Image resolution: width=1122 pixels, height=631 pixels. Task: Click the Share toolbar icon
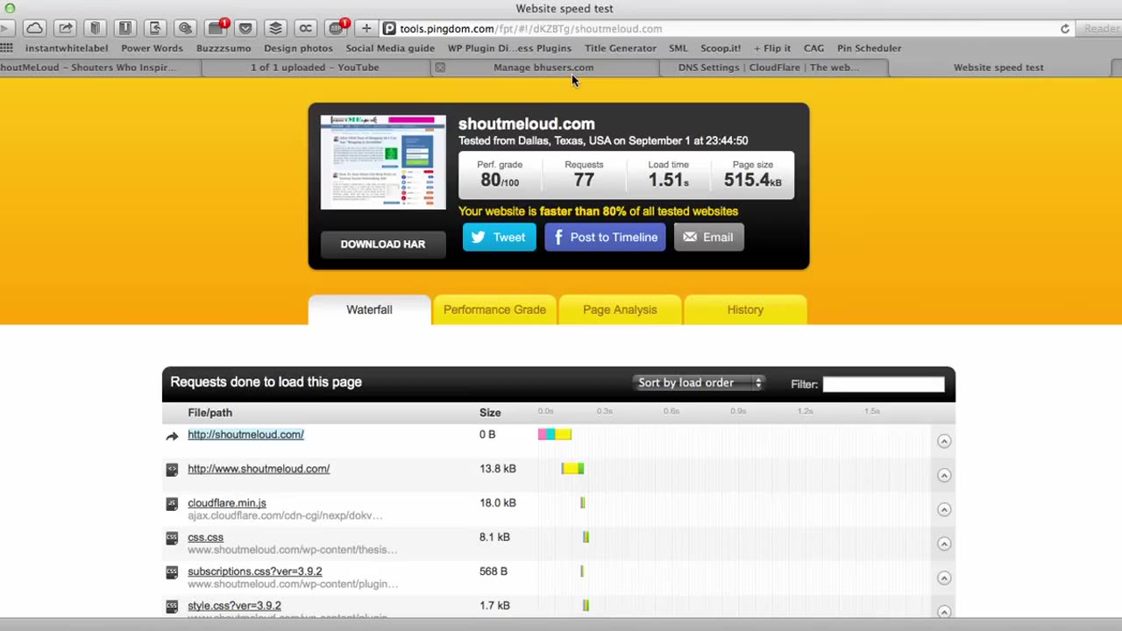click(66, 28)
